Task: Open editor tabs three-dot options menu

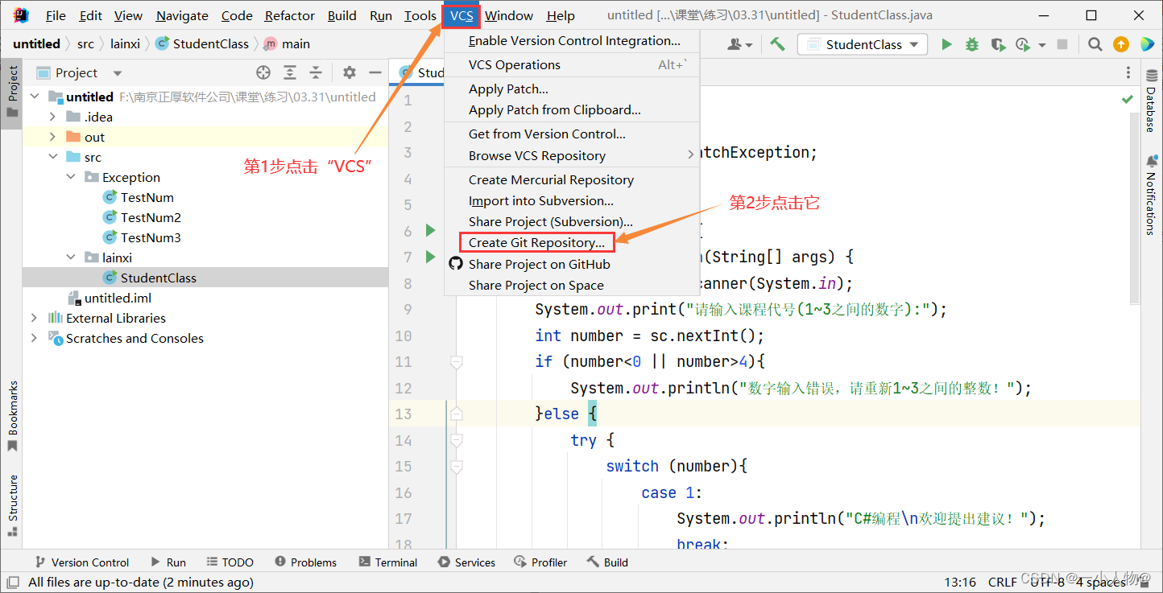Action: click(1128, 72)
